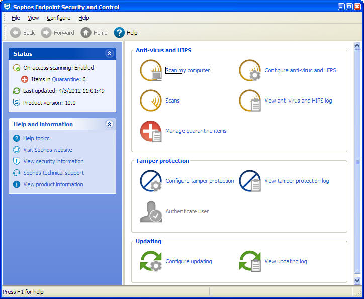Screen dimensions: 364x299
Task: Click the vertical scrollbar thumb
Action: 357,161
